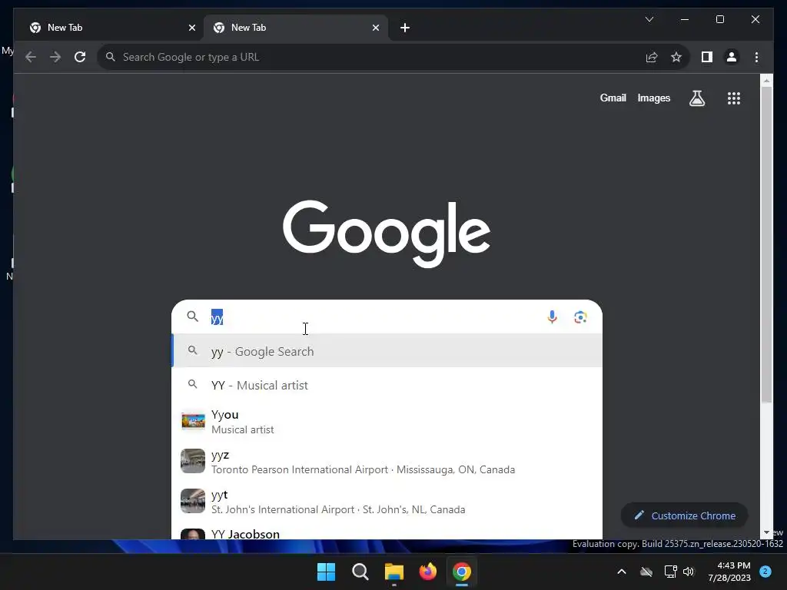787x590 pixels.
Task: Bookmark this tab with the star icon
Action: click(x=676, y=57)
